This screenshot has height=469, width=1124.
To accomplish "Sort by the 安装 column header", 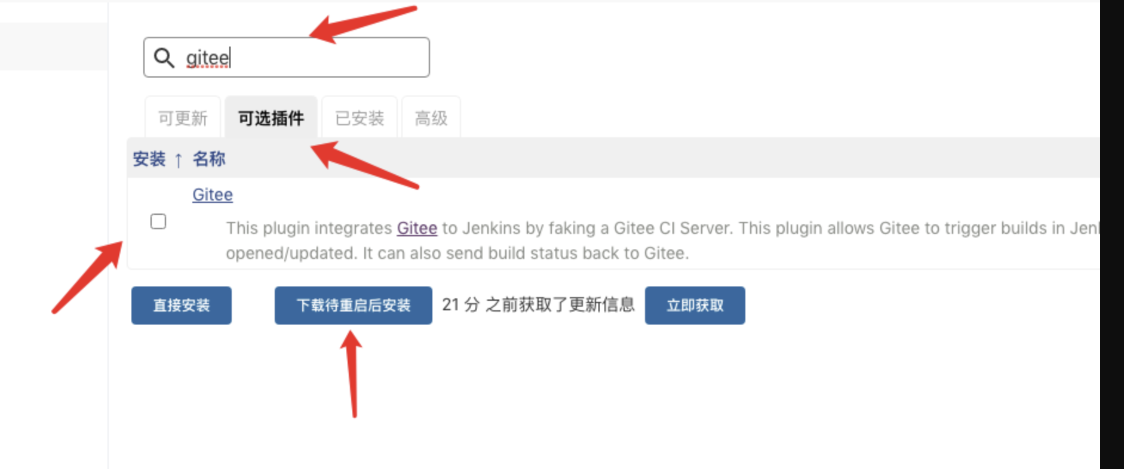I will [x=149, y=159].
